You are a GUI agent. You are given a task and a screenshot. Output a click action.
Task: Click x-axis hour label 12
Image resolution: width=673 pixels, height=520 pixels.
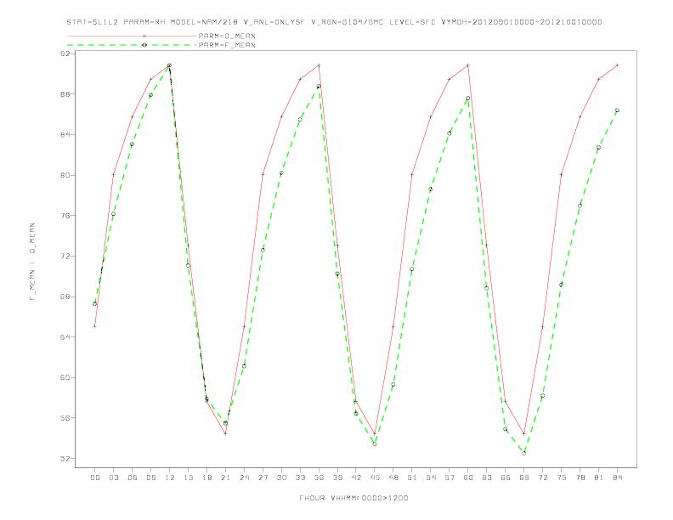pos(170,478)
